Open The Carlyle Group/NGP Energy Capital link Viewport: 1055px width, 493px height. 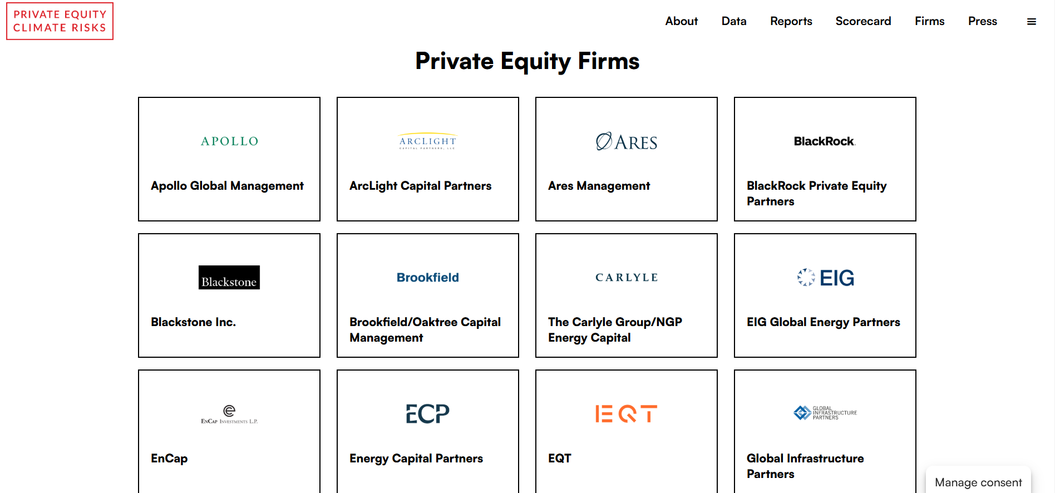point(615,329)
